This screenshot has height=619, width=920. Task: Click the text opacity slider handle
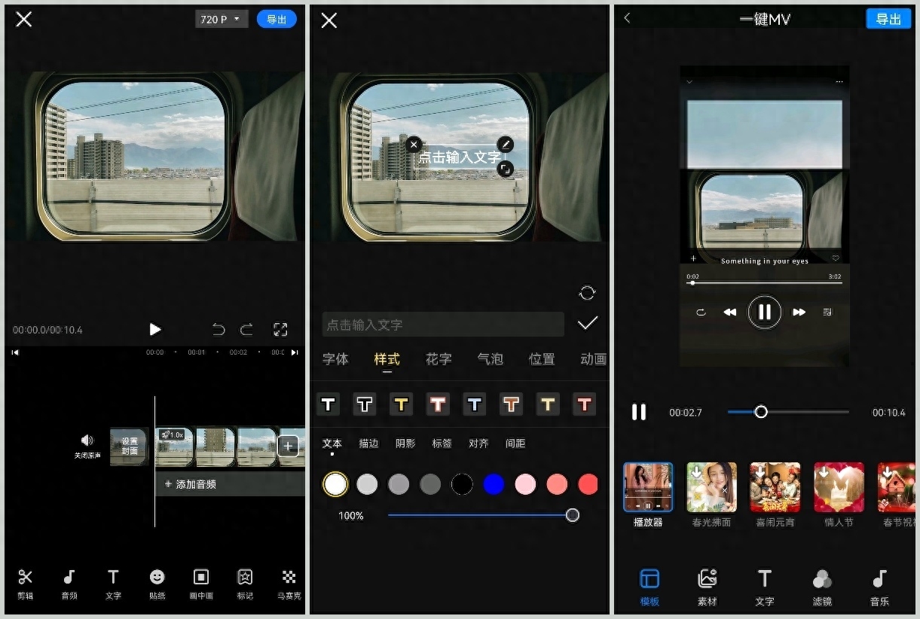tap(573, 515)
